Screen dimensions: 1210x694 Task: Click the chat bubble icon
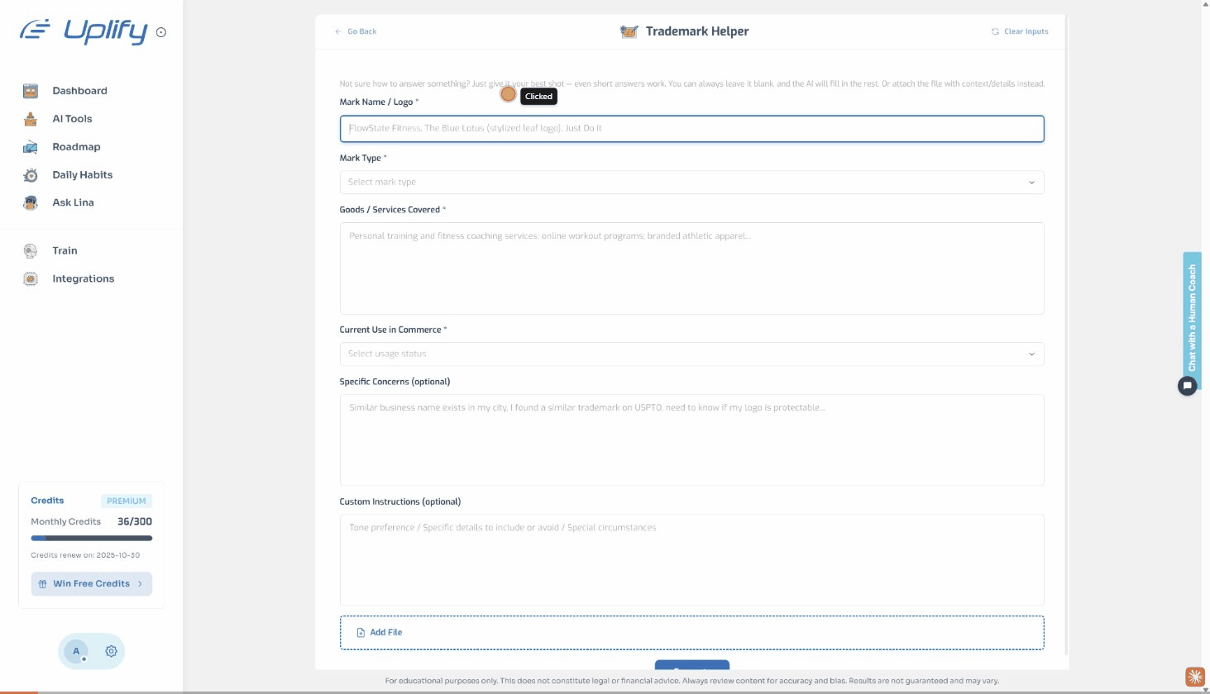1187,386
